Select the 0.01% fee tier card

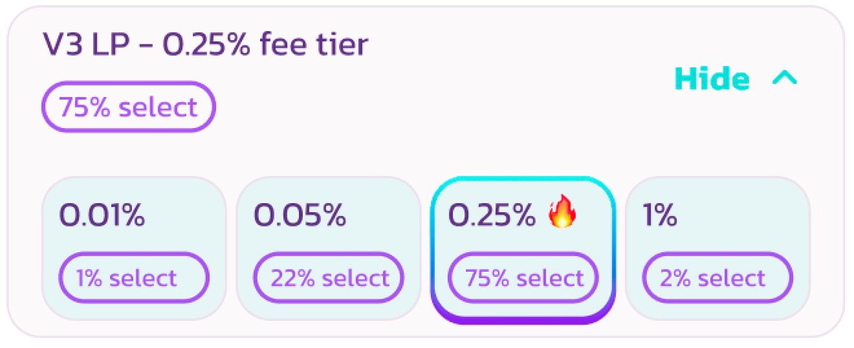134,248
